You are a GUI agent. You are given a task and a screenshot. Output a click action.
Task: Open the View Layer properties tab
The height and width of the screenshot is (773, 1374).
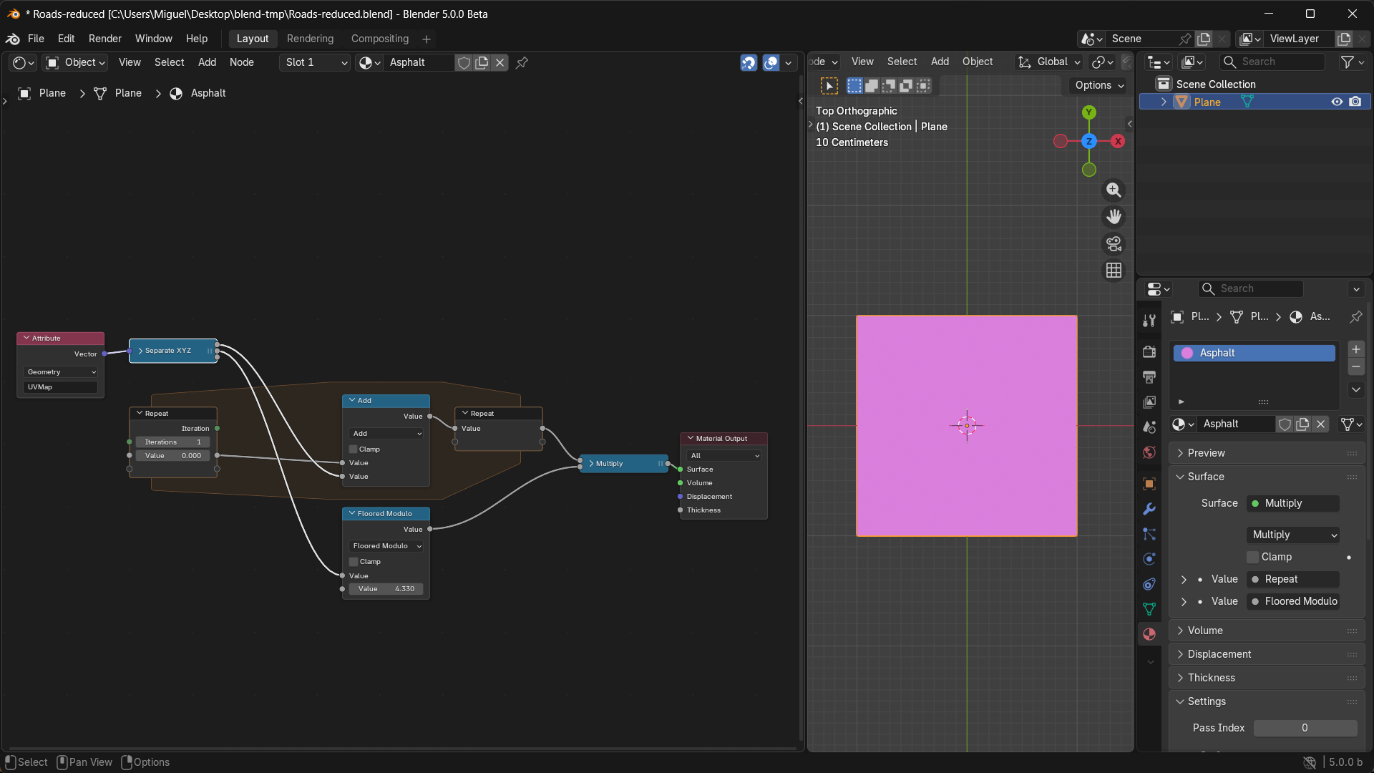(x=1149, y=402)
